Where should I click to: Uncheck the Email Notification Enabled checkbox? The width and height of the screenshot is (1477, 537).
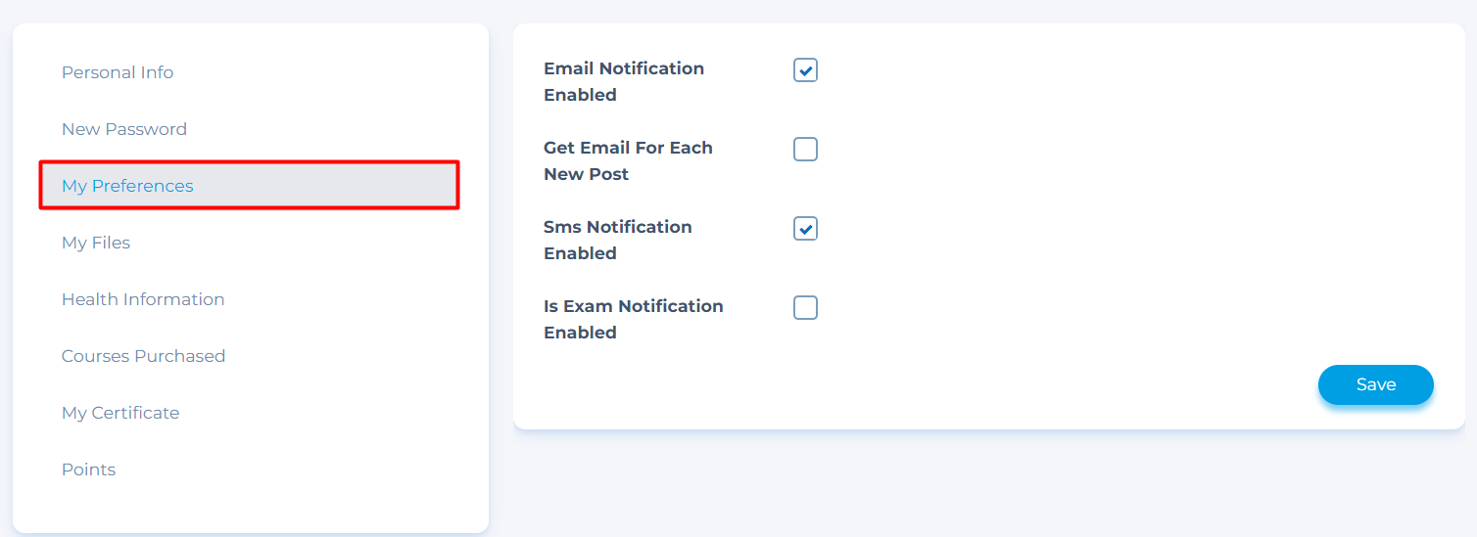pos(805,70)
